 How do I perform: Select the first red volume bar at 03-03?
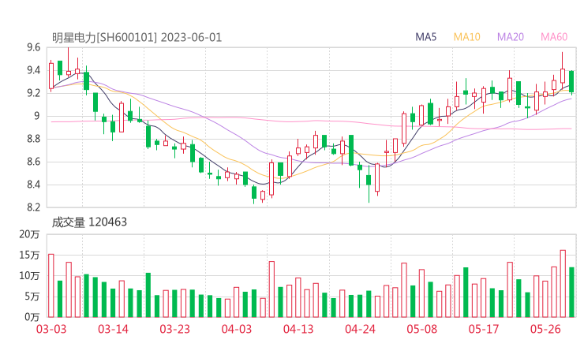[51, 285]
